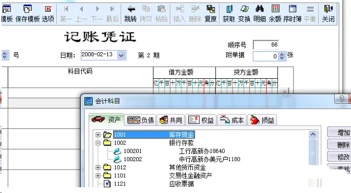Switch to the 资产 assets tab
351x193 pixels.
106,120
